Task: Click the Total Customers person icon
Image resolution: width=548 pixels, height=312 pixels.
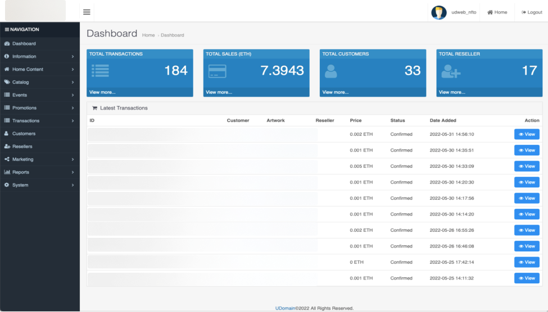Action: click(x=331, y=71)
